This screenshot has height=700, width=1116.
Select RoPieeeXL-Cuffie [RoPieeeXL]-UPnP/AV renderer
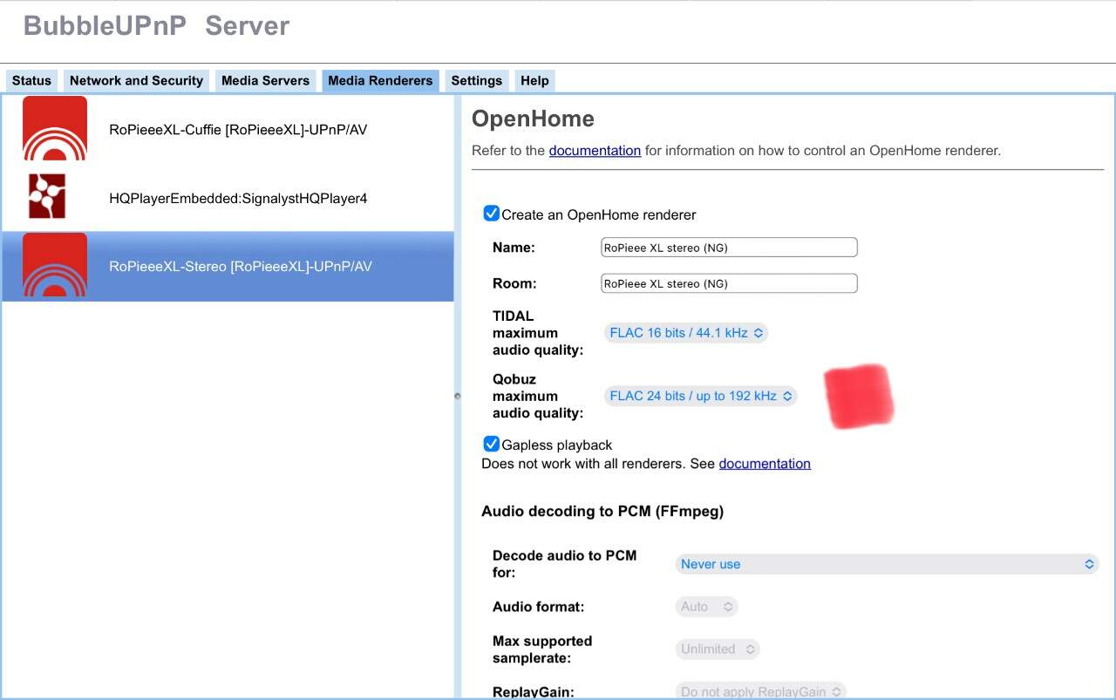pos(228,129)
